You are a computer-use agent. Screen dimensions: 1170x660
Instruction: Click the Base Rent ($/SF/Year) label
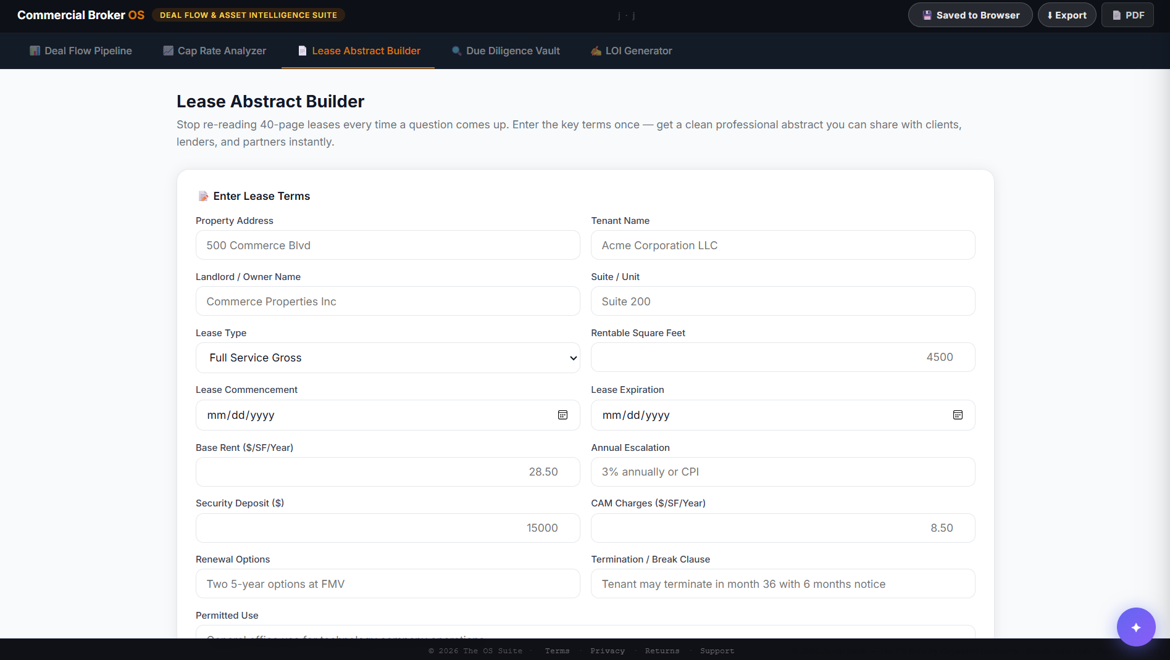[244, 448]
